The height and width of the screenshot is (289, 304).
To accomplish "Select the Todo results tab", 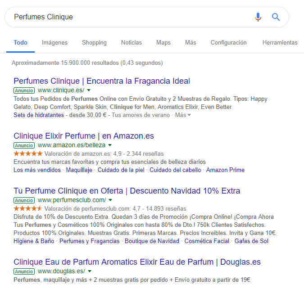I will (20, 42).
